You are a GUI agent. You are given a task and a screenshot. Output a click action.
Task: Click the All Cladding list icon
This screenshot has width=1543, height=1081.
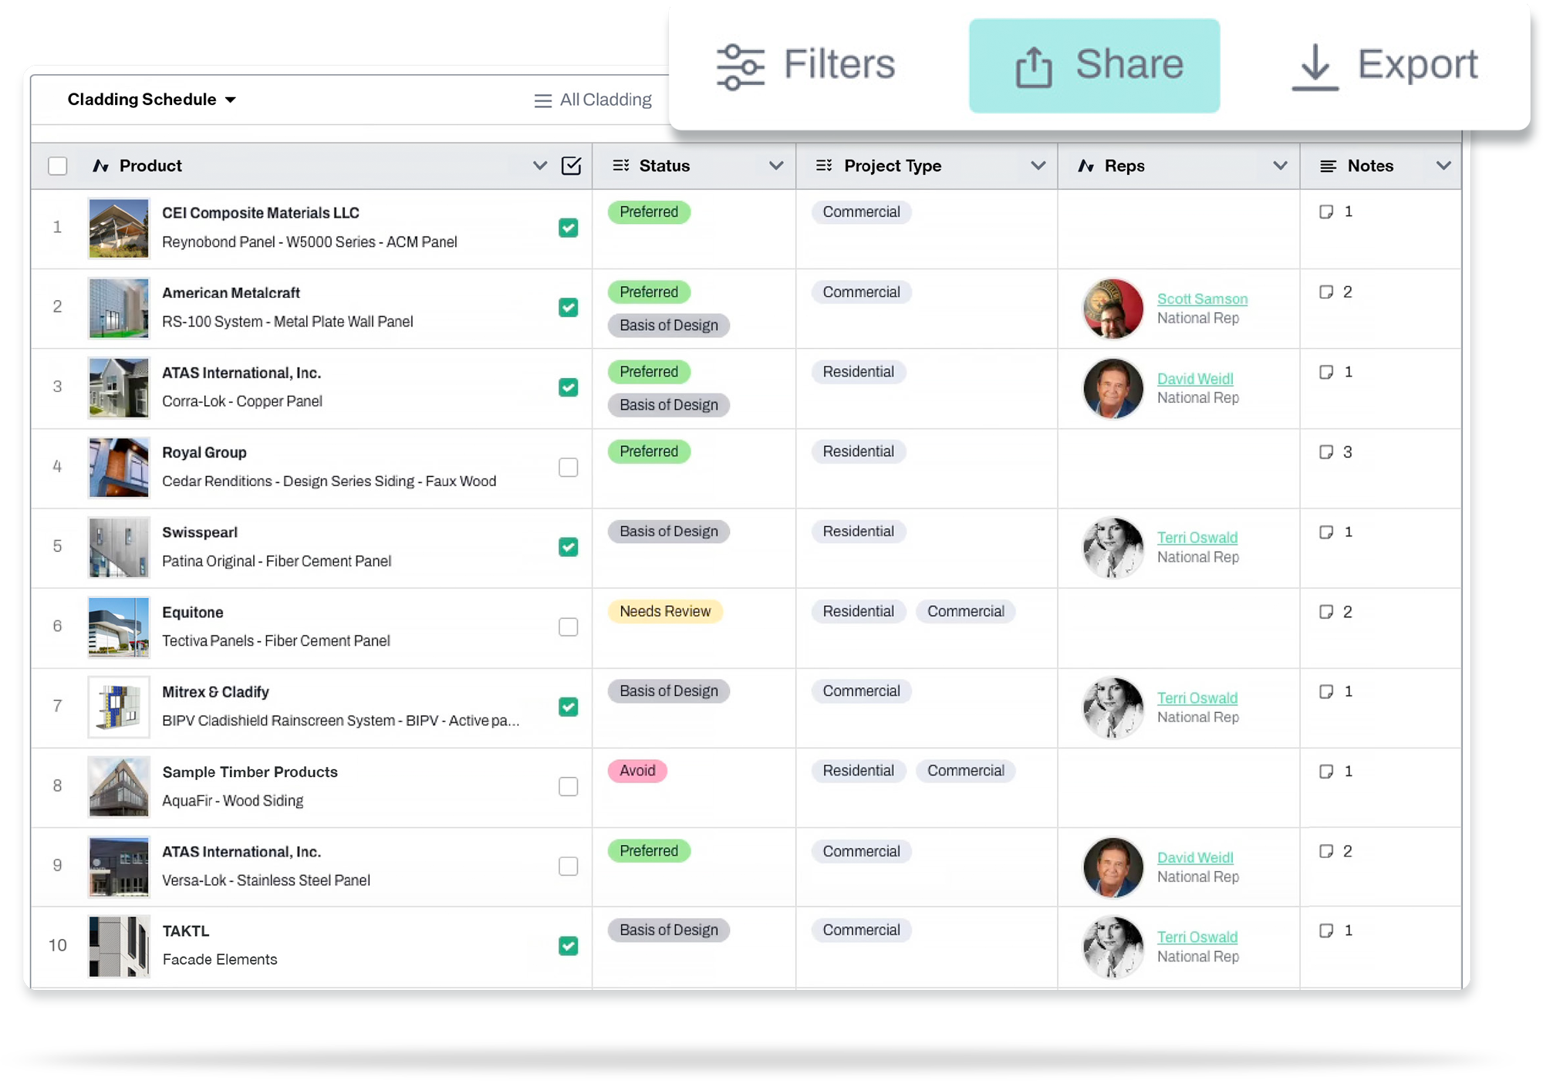pyautogui.click(x=542, y=101)
